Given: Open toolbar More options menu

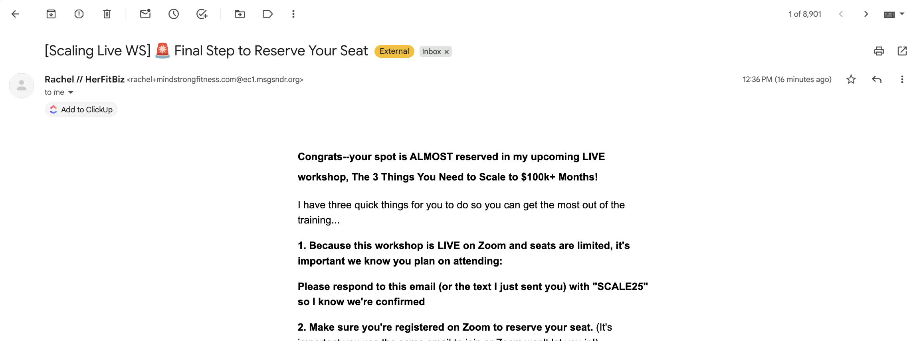Looking at the screenshot, I should (293, 14).
